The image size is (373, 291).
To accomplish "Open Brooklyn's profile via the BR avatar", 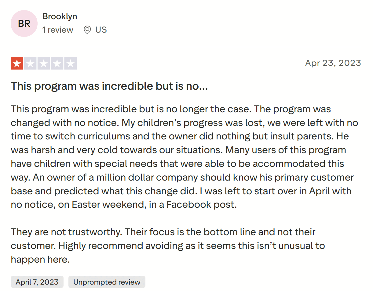I will coord(24,23).
